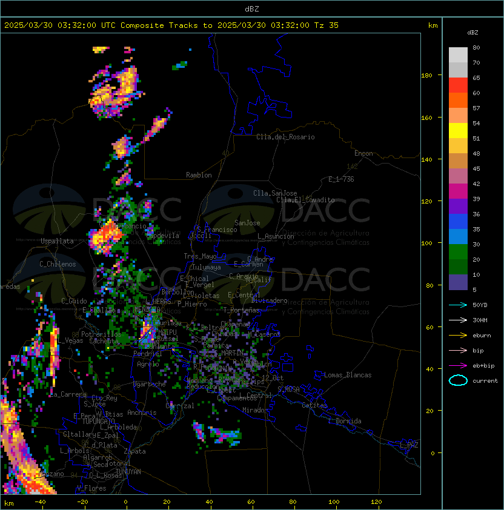Screen dimensions: 504x510
Task: Click the 'Tulumaya' map label
Action: coord(207,267)
